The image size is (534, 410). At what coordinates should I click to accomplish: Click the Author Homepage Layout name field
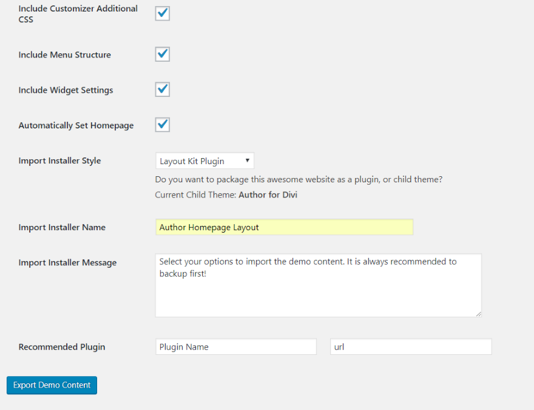[x=284, y=227]
